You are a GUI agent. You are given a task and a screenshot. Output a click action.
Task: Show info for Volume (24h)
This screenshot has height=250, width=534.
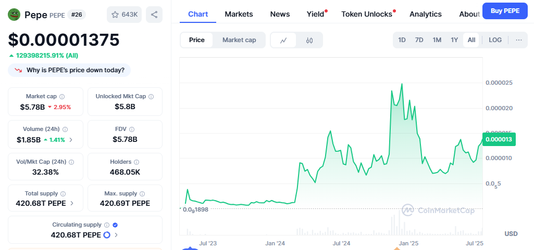click(x=65, y=129)
